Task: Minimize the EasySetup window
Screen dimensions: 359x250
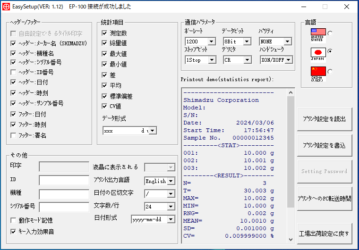Action: (x=304, y=7)
